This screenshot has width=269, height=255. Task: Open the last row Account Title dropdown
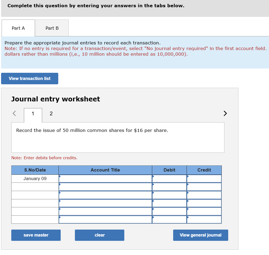[105, 219]
